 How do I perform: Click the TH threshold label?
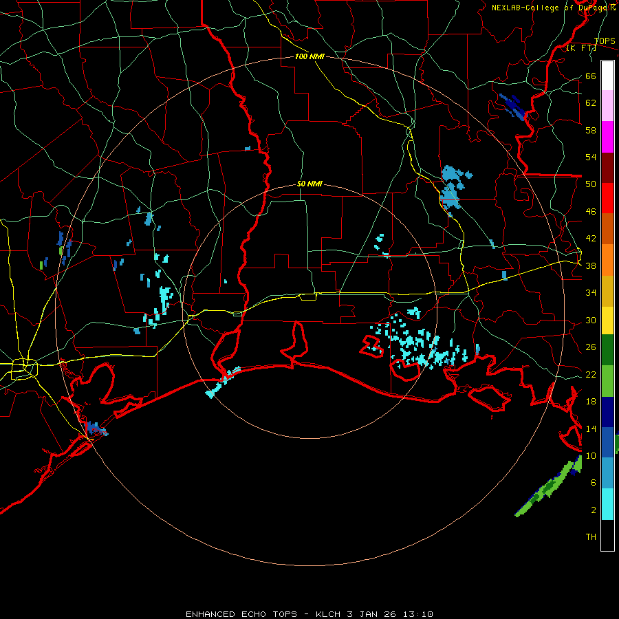coord(591,536)
